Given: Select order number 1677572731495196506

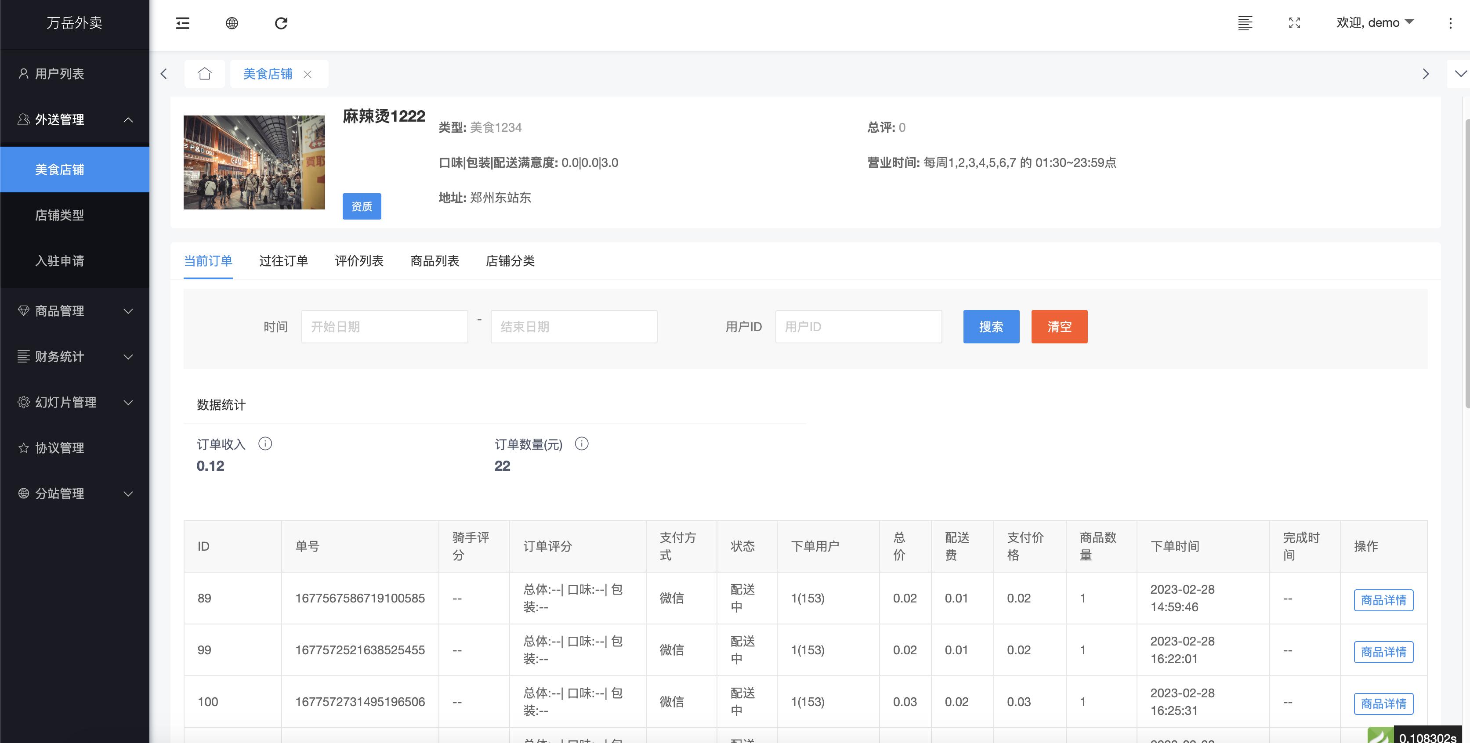Looking at the screenshot, I should pyautogui.click(x=360, y=702).
